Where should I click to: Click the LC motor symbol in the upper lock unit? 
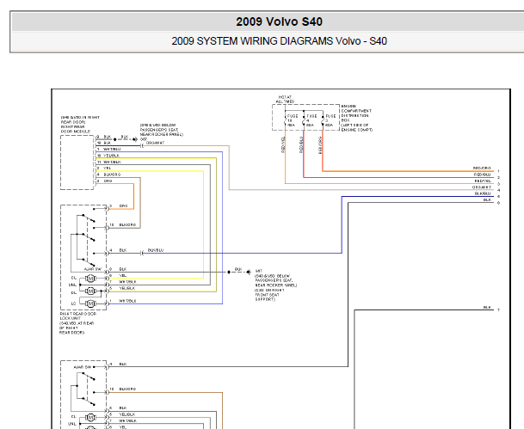[x=90, y=303]
